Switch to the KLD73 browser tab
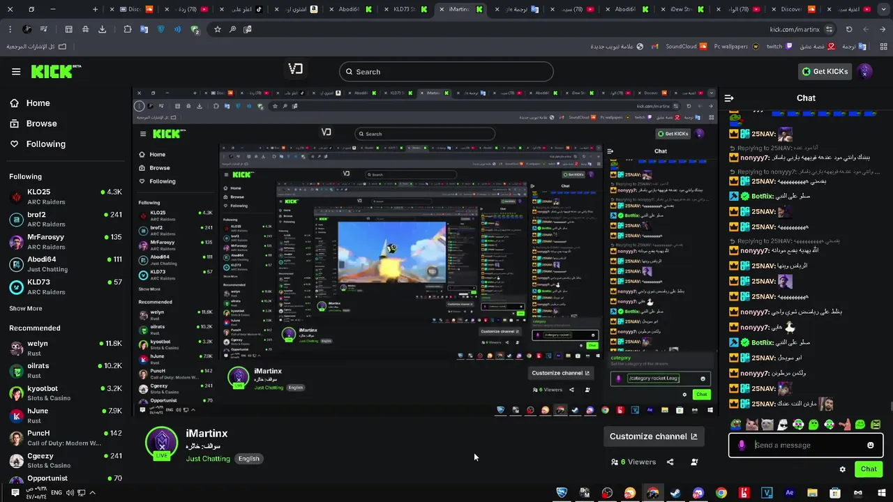The width and height of the screenshot is (893, 502). click(x=405, y=9)
